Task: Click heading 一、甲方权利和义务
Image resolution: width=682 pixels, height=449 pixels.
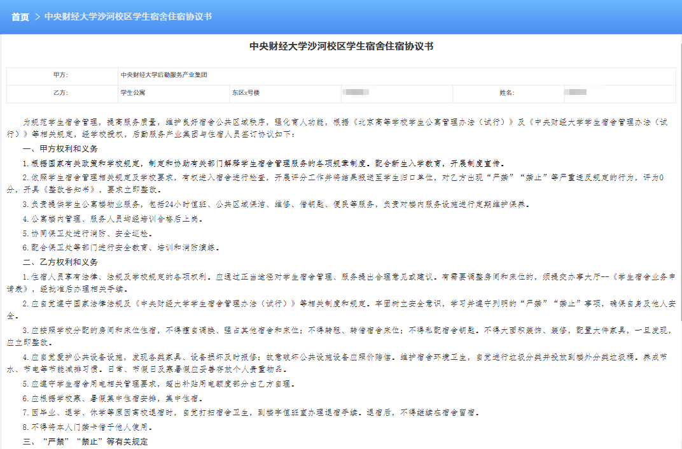Action: 60,149
